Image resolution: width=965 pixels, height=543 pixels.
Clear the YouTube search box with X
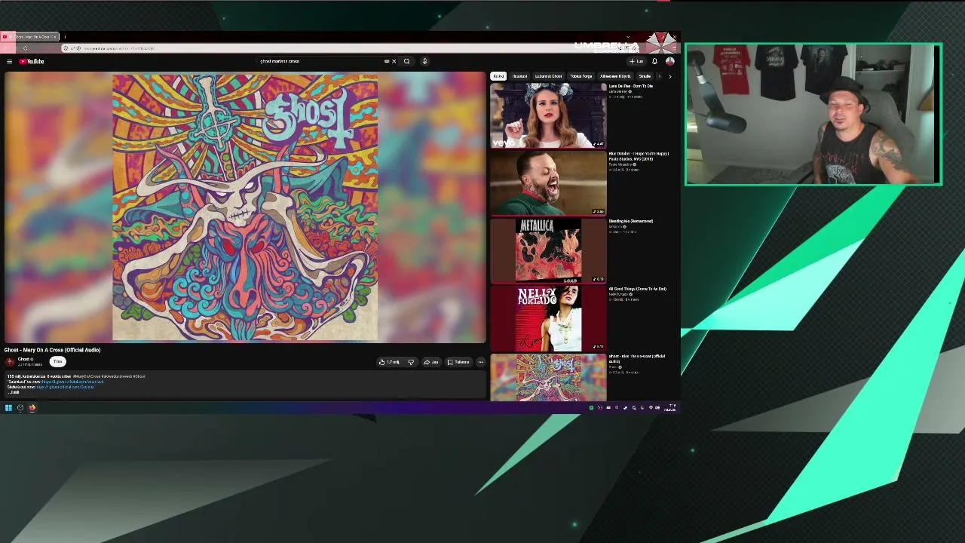[x=394, y=62]
